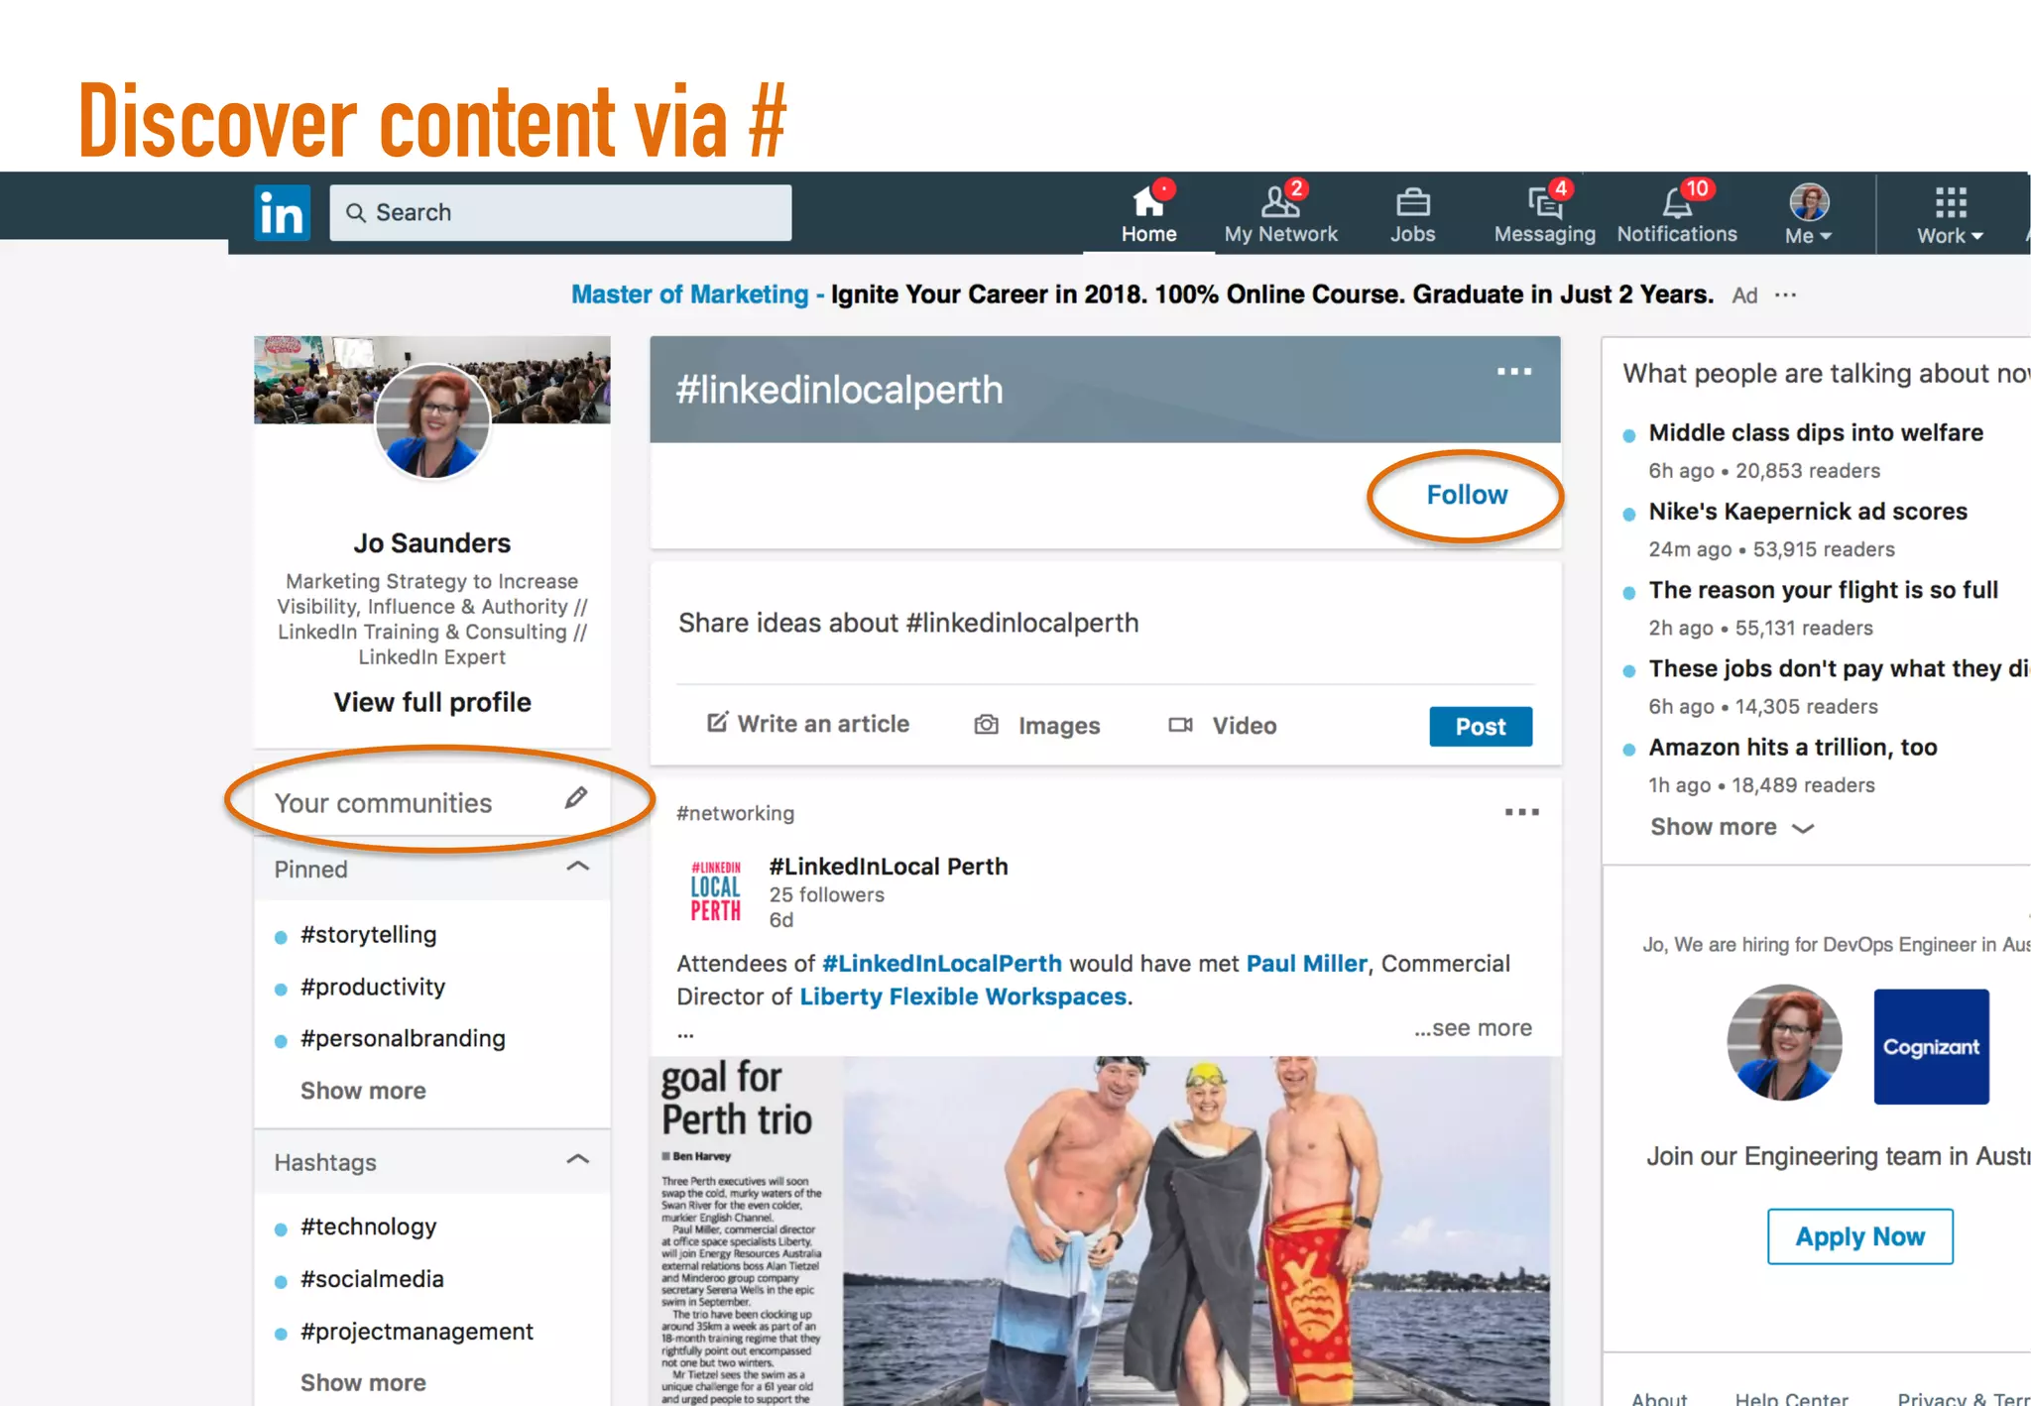Open #technology hashtag
The image size is (2031, 1406).
click(368, 1227)
